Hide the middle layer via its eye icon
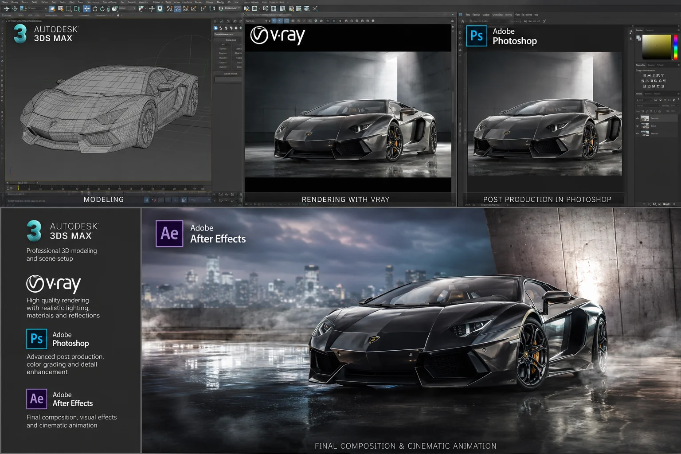Screen dimensions: 681x454 [x=638, y=126]
